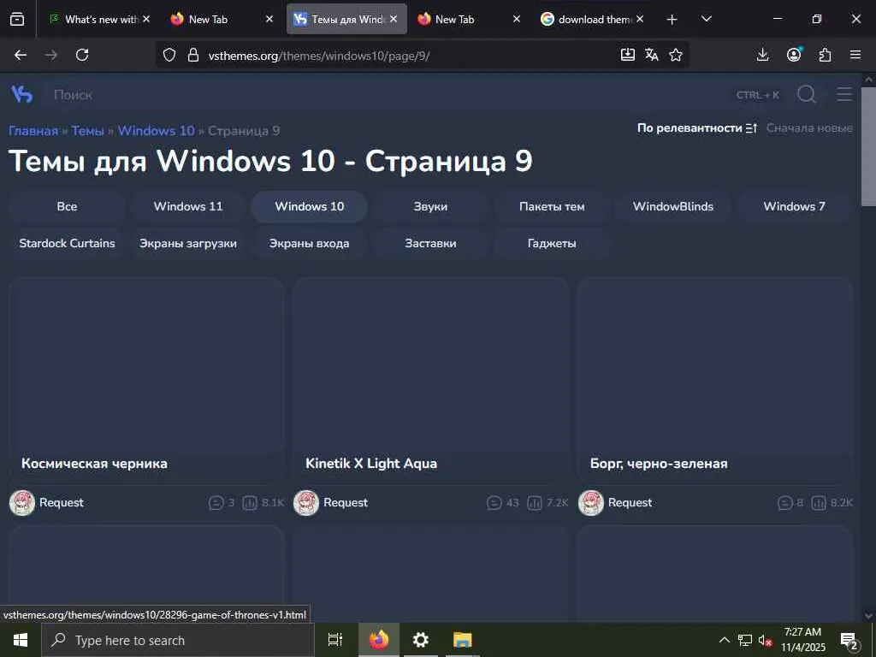Select the WindowBlinds category
The width and height of the screenshot is (876, 657).
pyautogui.click(x=673, y=207)
